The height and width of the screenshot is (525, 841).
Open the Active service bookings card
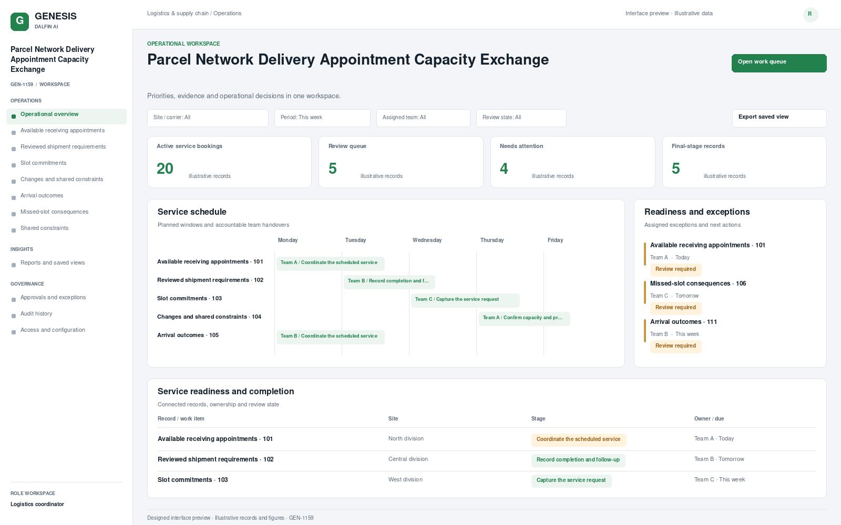point(229,162)
